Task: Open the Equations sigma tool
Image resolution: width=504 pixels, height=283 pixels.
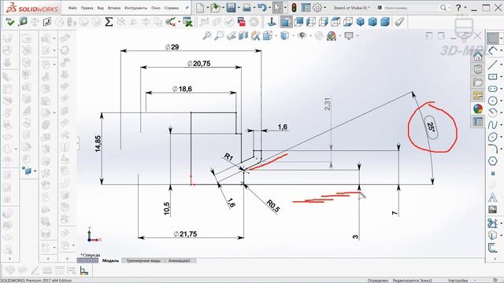Action: (109, 22)
